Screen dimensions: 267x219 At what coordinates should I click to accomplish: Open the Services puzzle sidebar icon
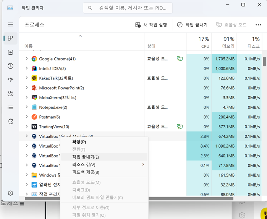(x=10, y=121)
